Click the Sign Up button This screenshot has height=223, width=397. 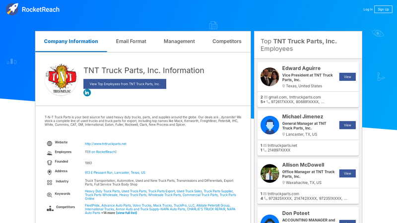tap(383, 9)
